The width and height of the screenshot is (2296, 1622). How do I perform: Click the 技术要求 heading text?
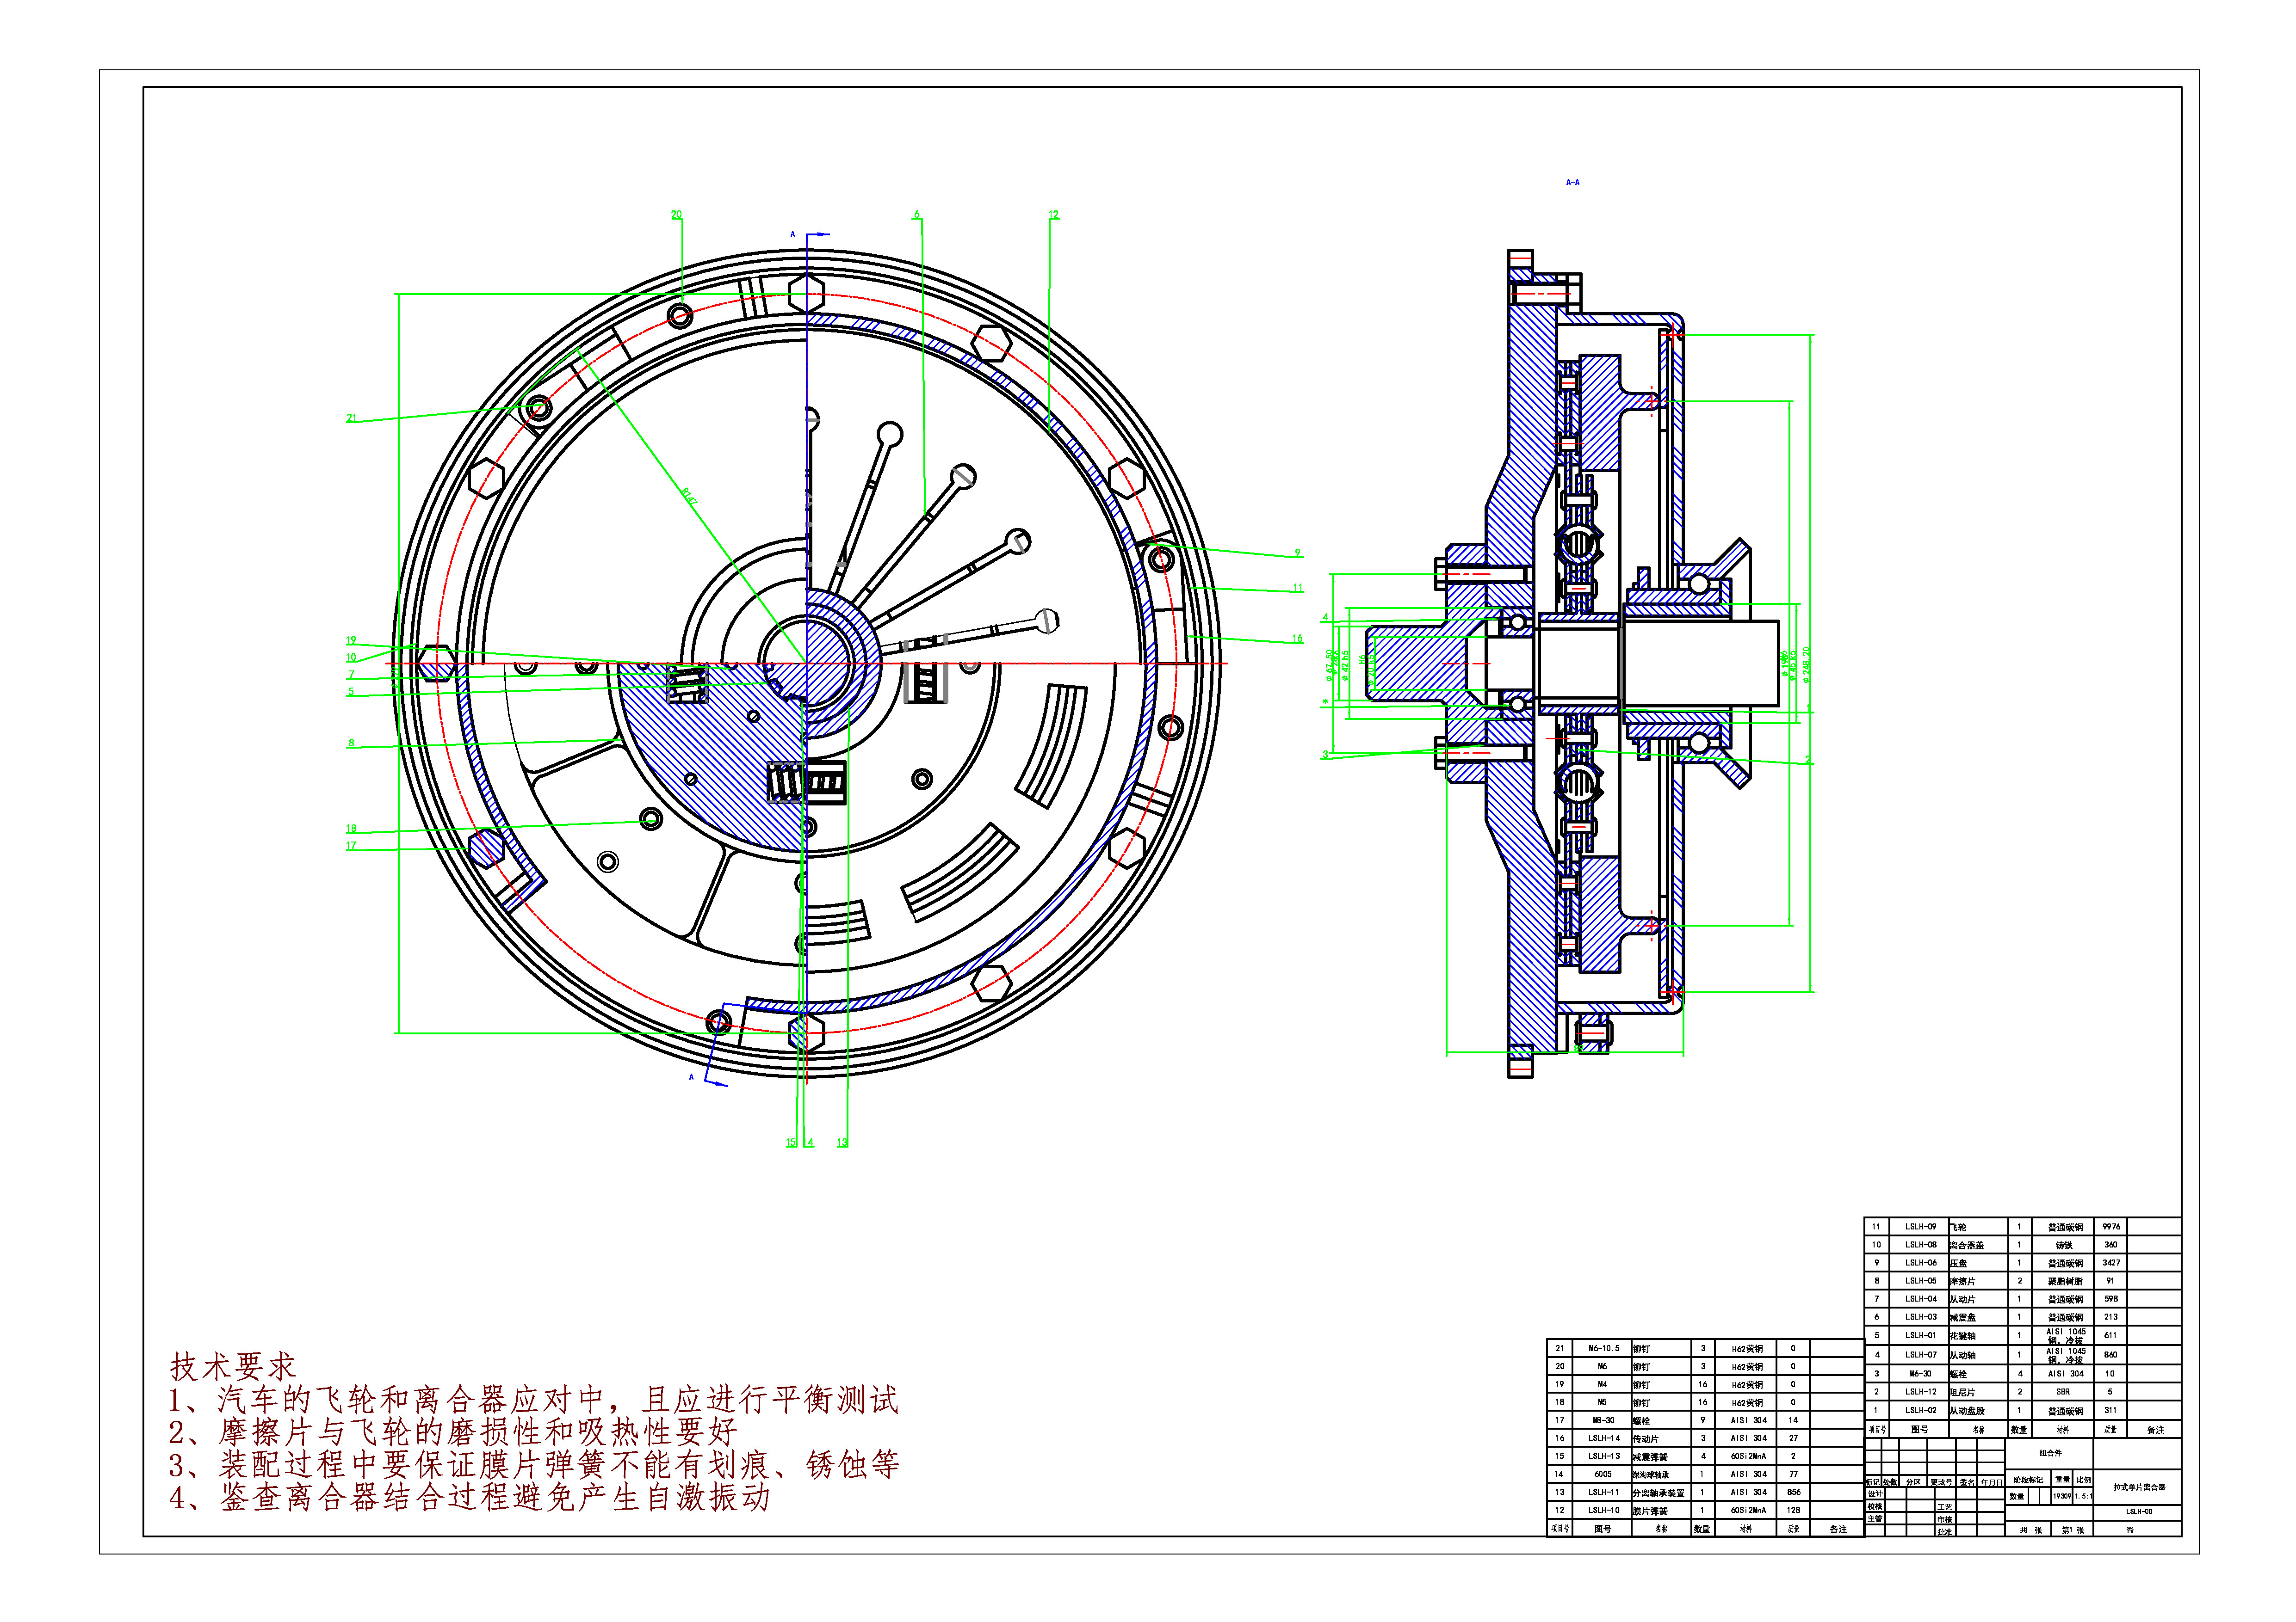233,1366
